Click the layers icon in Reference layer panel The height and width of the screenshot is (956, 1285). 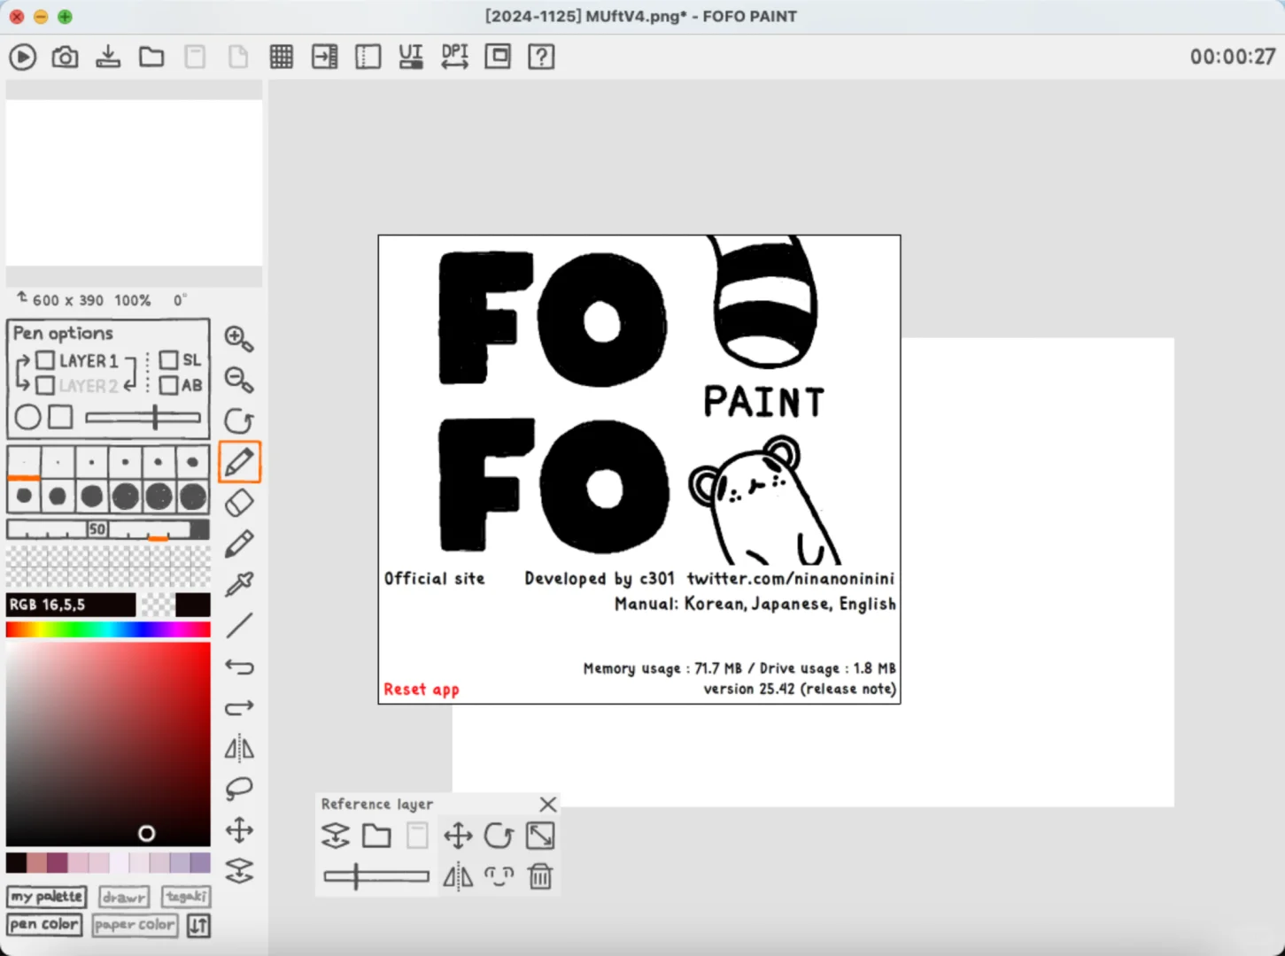pos(336,836)
